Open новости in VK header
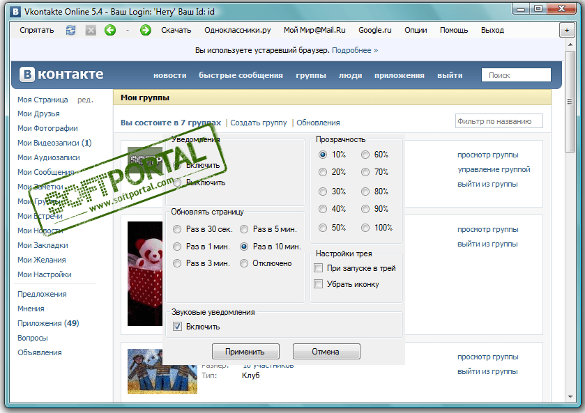Screen dimensions: 585x413 [x=169, y=75]
